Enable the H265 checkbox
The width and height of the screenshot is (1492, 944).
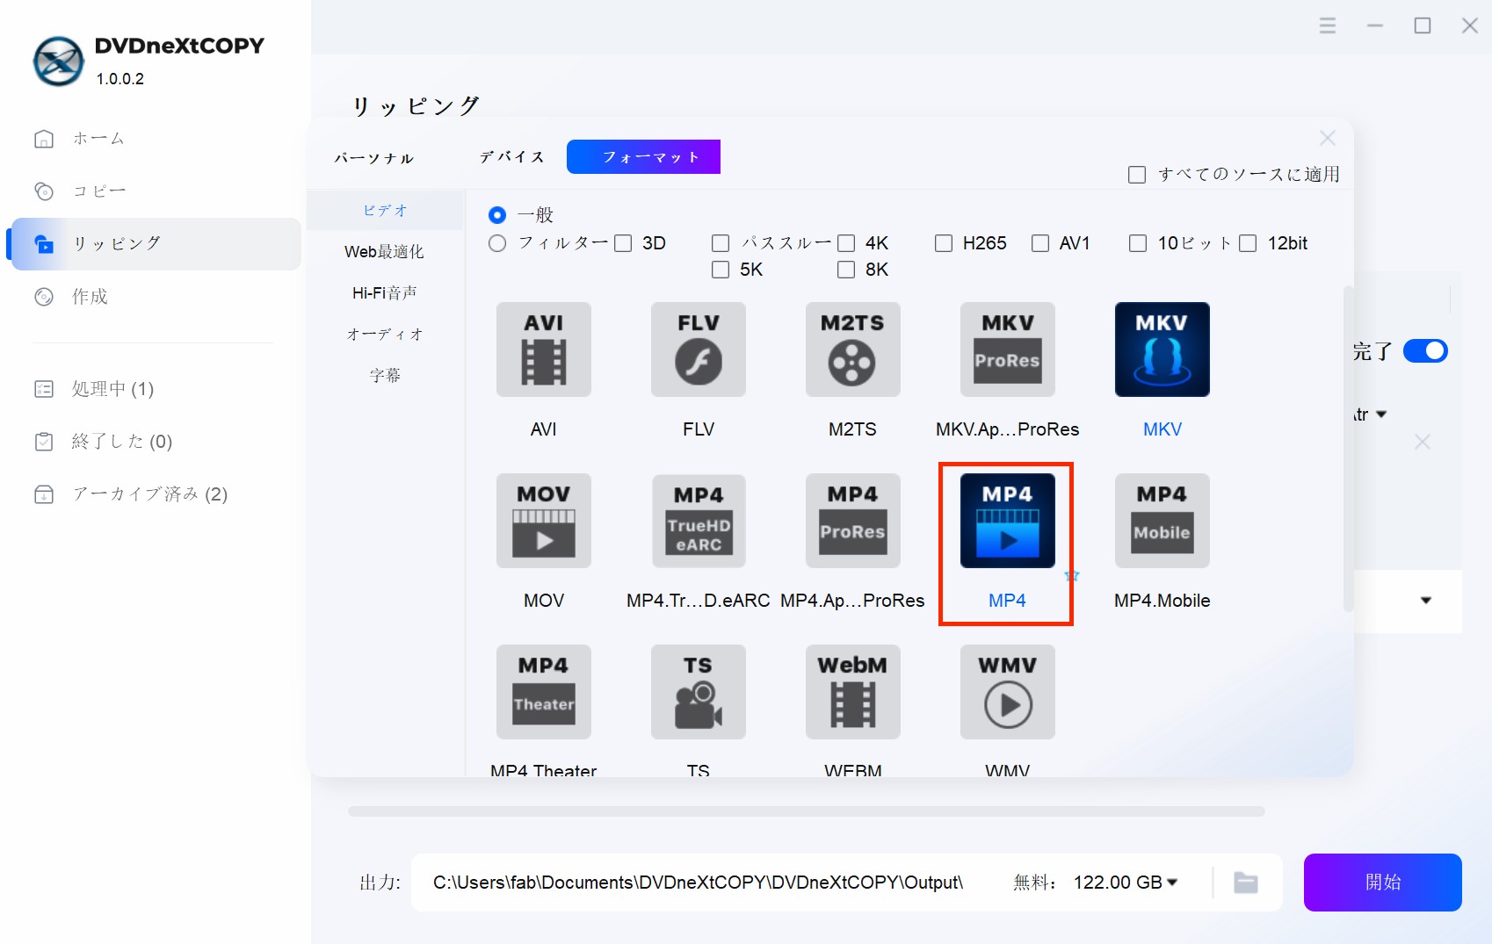click(944, 243)
